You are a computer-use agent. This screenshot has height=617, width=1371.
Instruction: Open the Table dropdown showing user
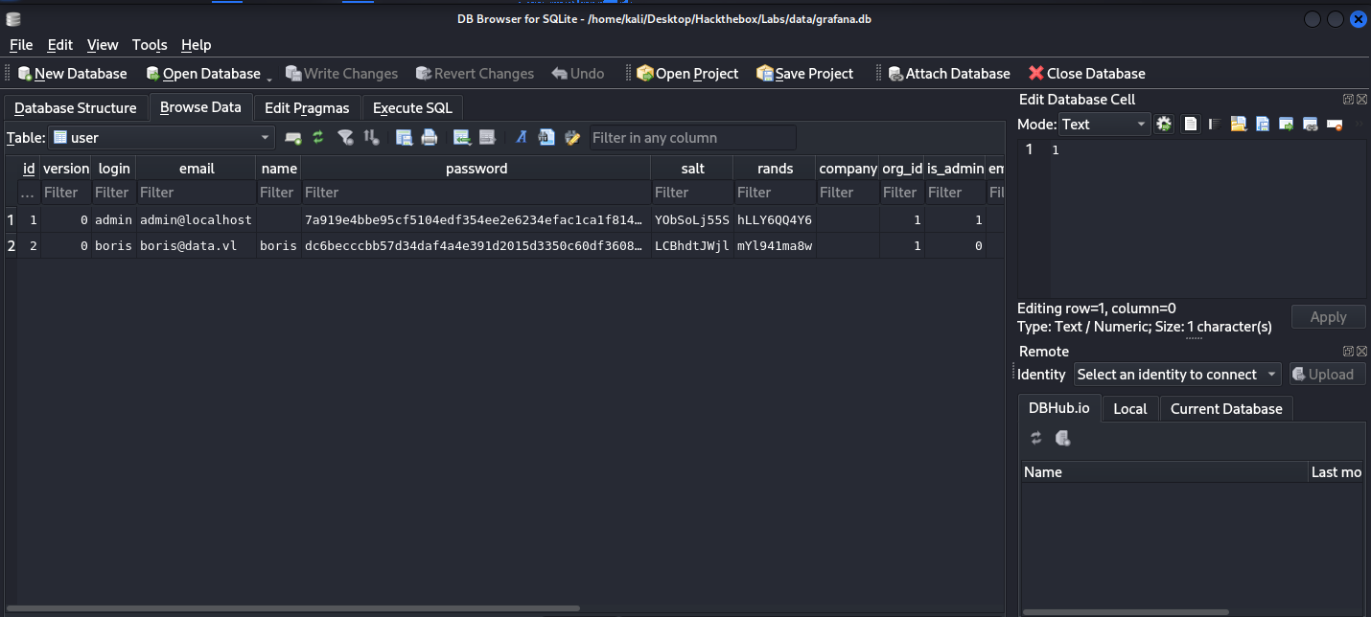coord(161,138)
